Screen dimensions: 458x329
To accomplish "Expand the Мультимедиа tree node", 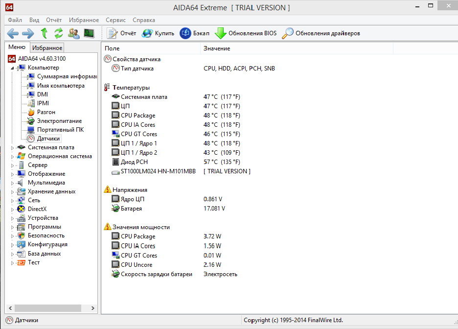I will [x=12, y=183].
